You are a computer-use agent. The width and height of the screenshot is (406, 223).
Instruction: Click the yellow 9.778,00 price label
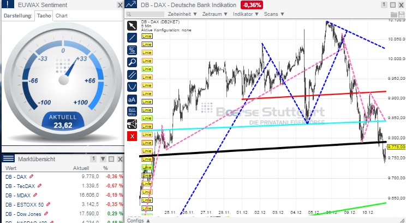coord(397,147)
